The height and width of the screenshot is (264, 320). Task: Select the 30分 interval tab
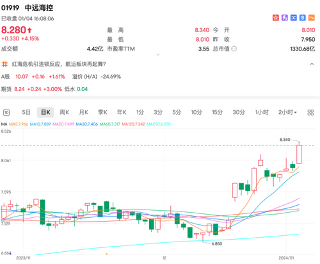(239, 112)
